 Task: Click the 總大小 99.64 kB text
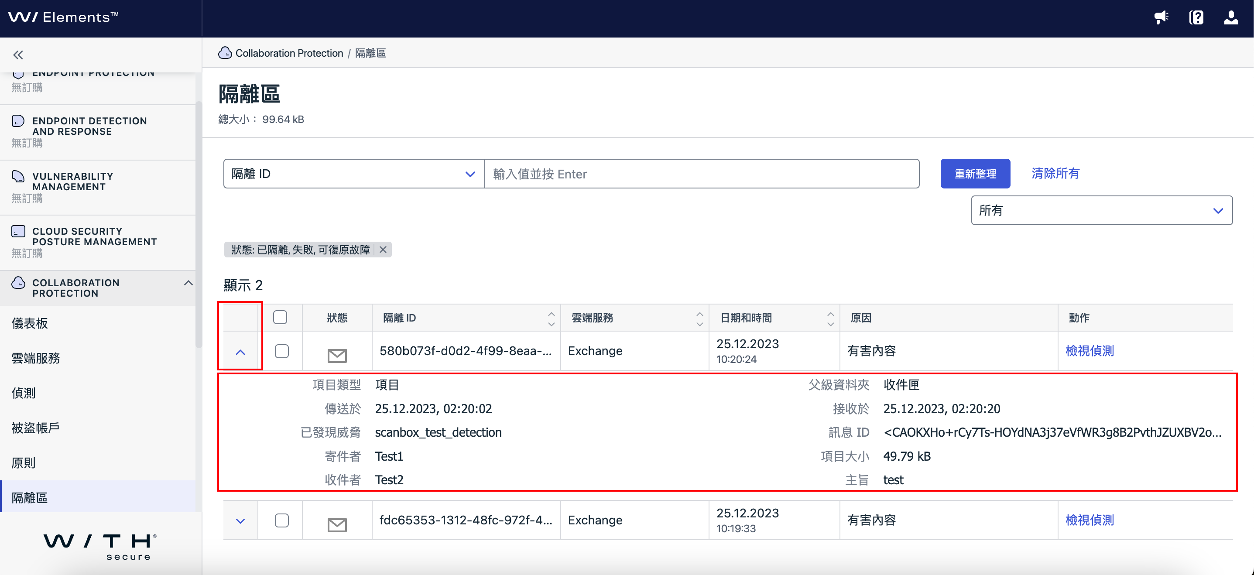coord(261,120)
